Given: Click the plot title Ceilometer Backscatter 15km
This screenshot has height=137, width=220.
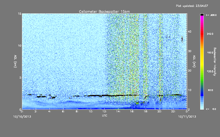Looking at the screenshot, I should (104, 12).
